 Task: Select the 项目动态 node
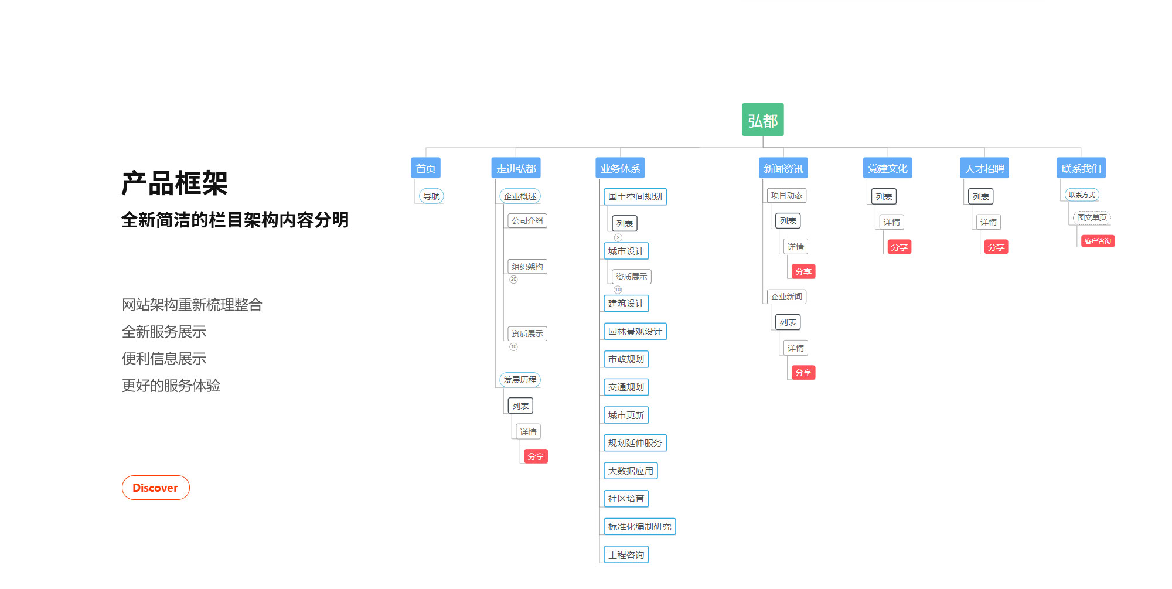tap(786, 195)
